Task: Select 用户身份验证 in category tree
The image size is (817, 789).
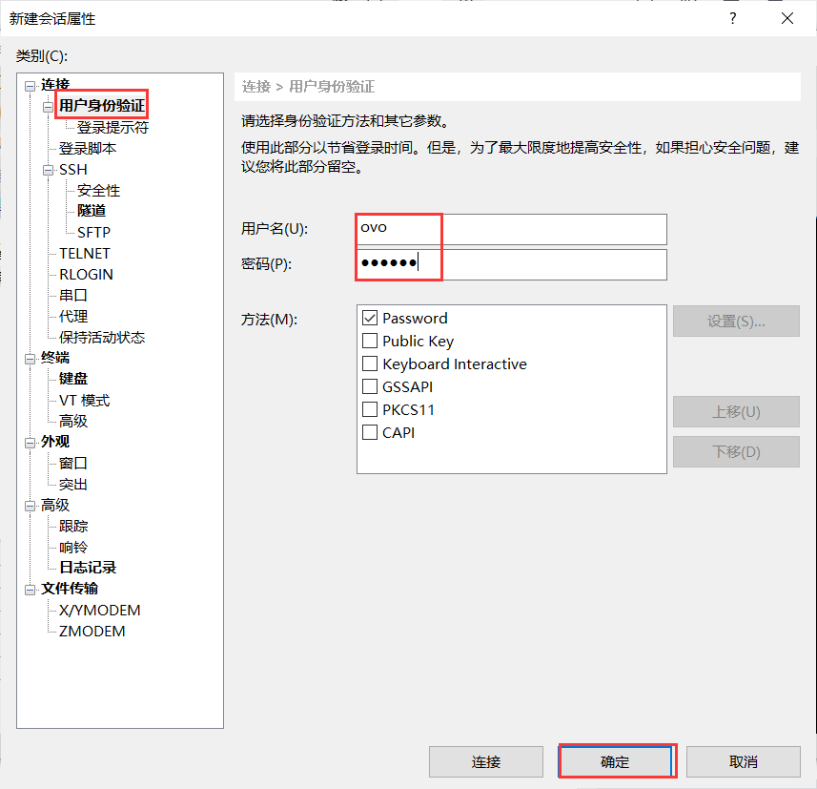Action: pyautogui.click(x=102, y=106)
